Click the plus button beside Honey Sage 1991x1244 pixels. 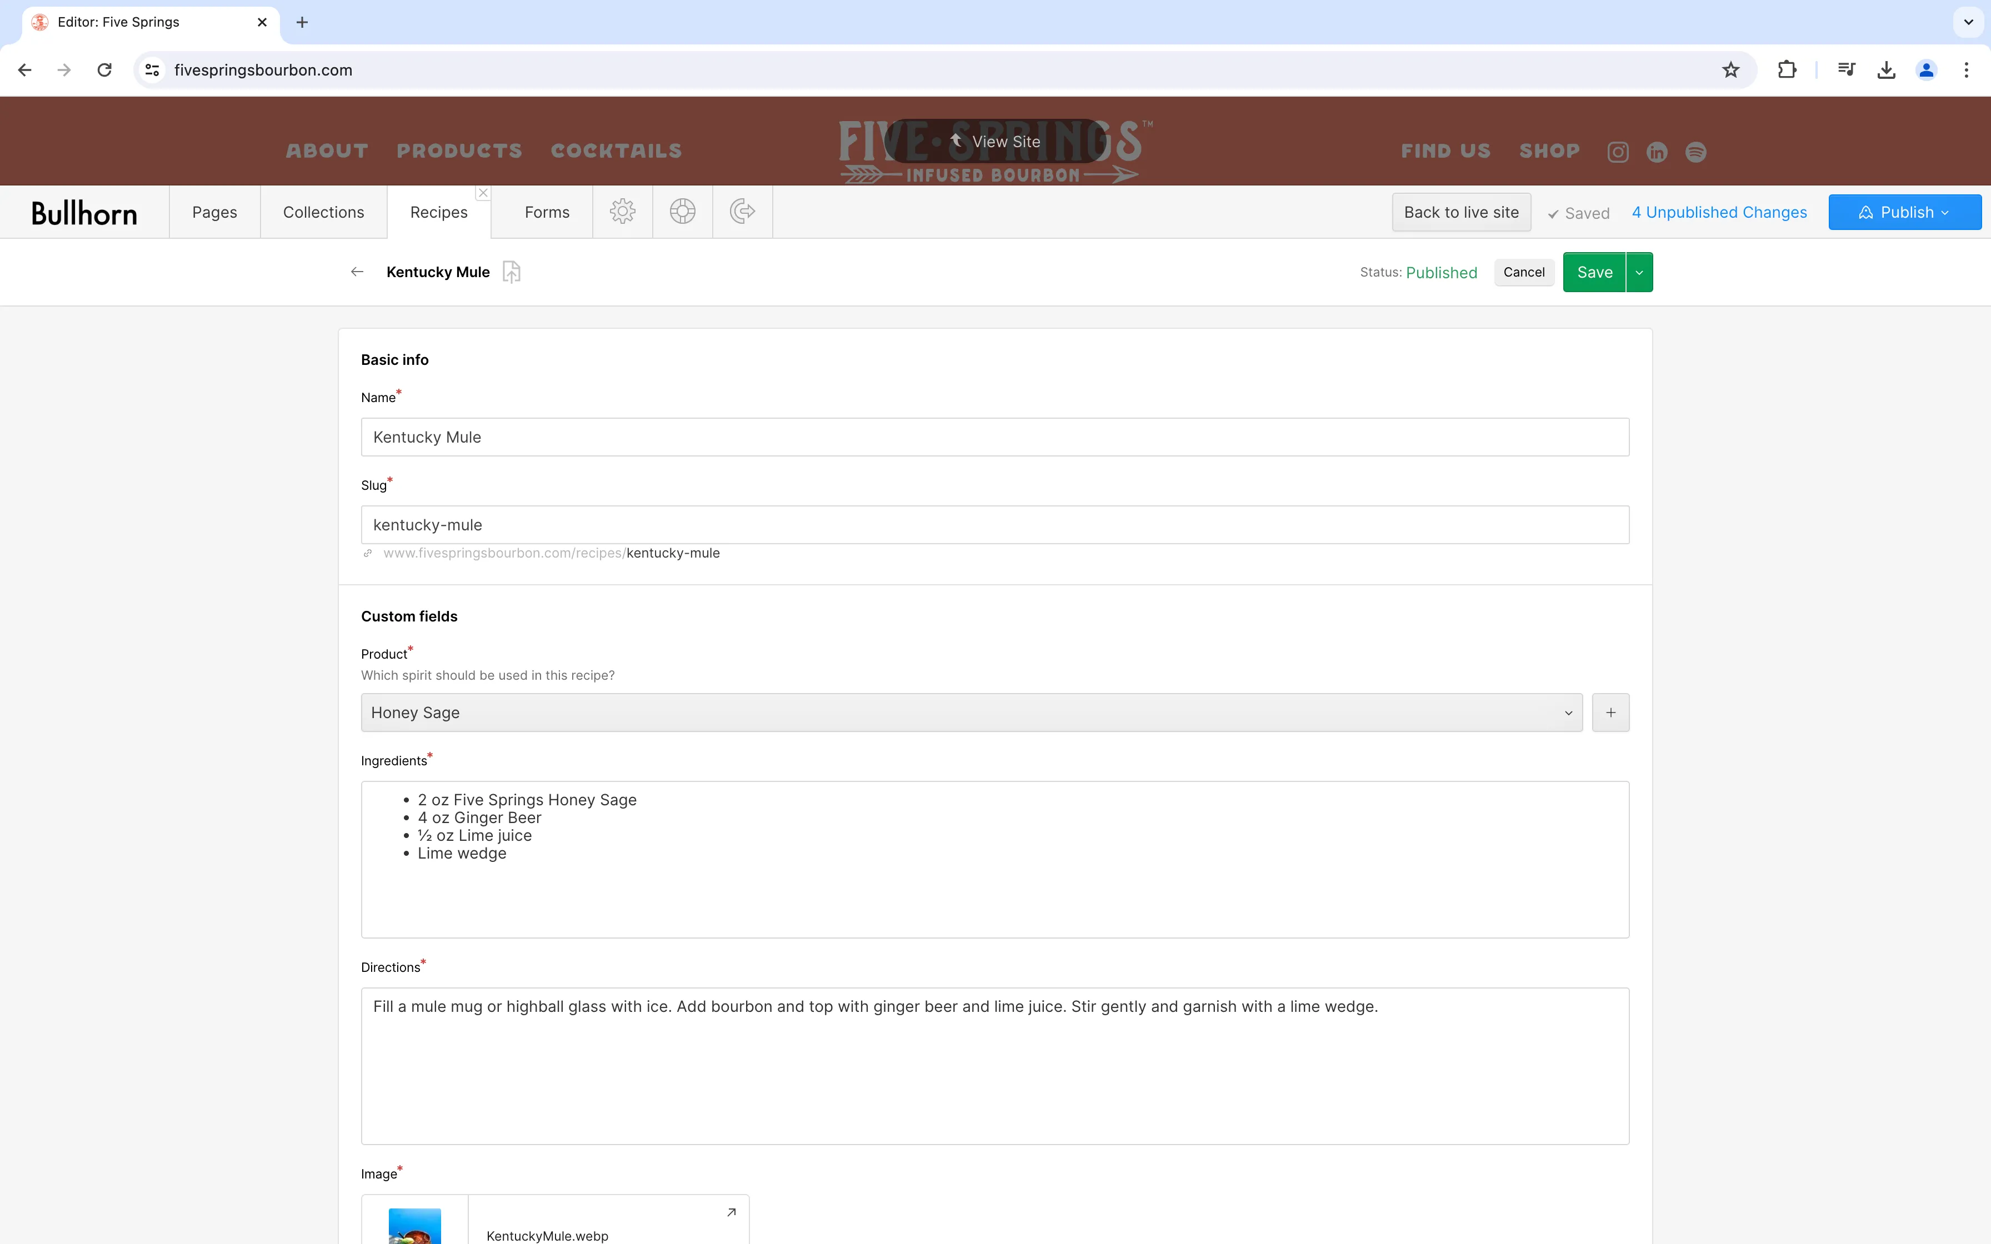tap(1610, 711)
